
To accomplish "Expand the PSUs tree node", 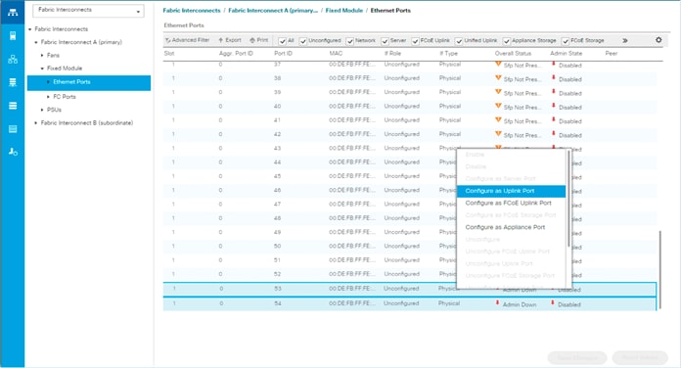I will pos(42,110).
